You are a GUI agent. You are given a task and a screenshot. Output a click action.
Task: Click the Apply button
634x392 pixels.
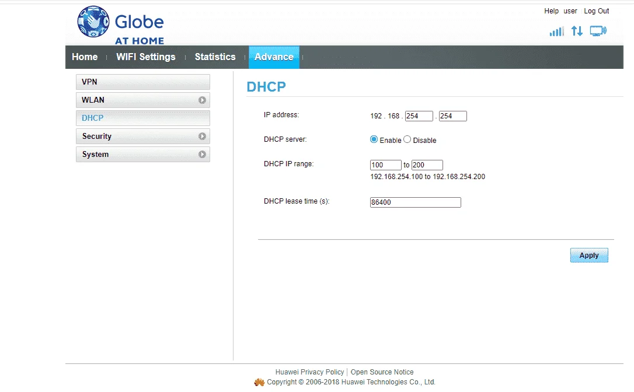click(589, 256)
